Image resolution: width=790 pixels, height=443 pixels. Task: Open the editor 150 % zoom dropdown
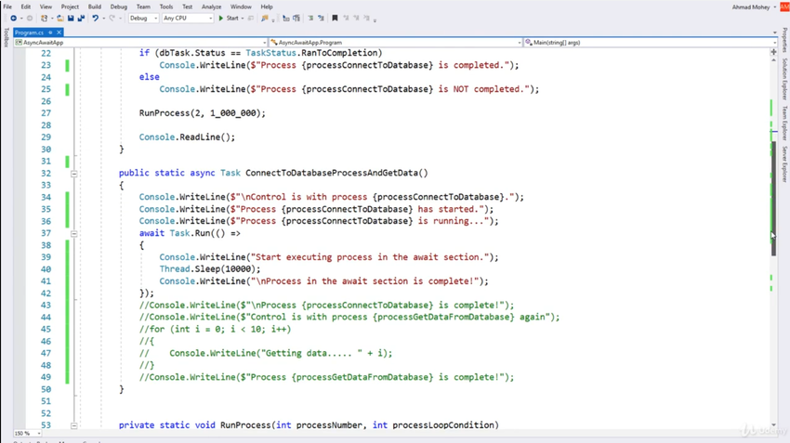pos(27,433)
